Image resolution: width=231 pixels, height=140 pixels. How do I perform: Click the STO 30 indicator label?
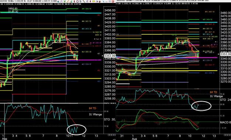[110, 119]
